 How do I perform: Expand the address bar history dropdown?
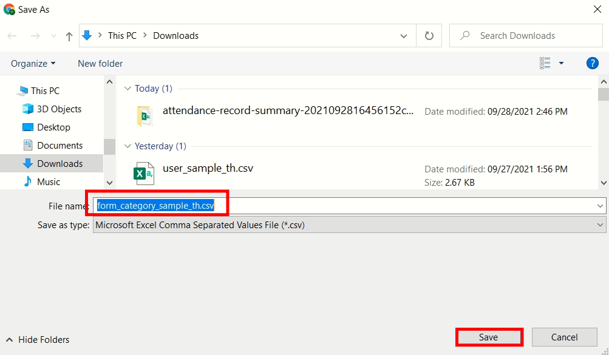point(404,36)
